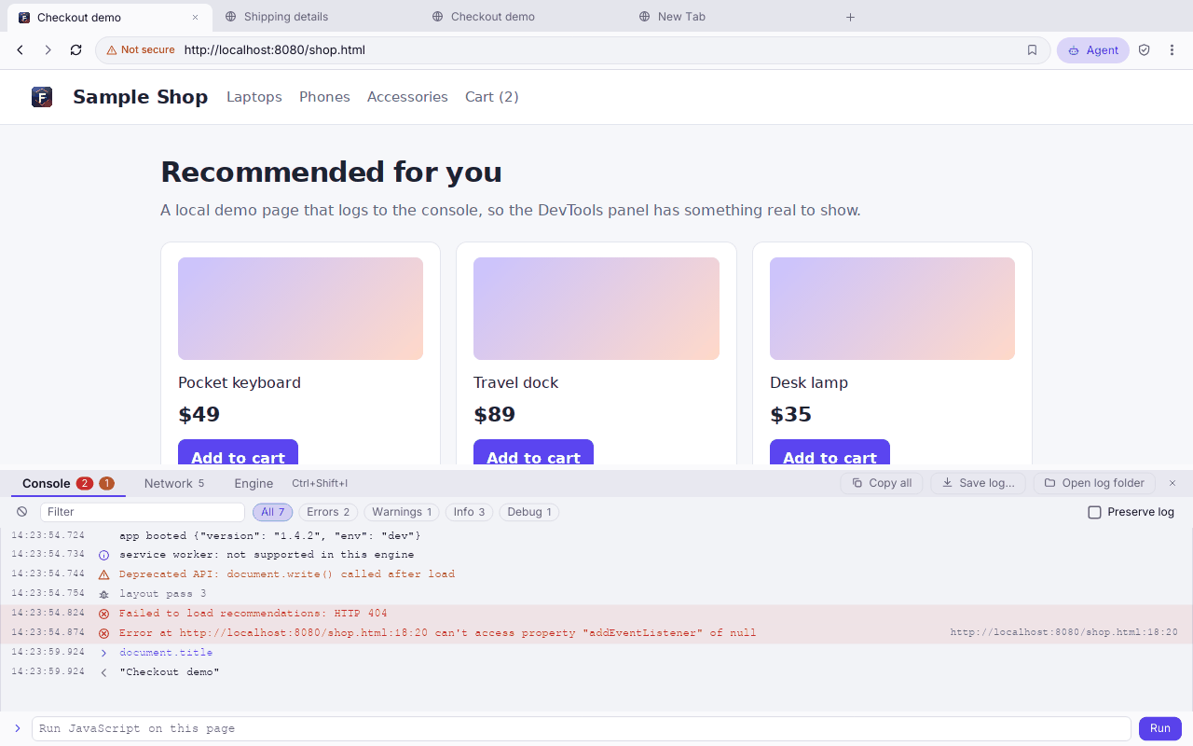Click the Not secure warning indicator
Viewport: 1193px width, 746px height.
pos(141,50)
